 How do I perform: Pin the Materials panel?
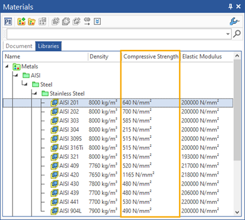click(x=231, y=7)
